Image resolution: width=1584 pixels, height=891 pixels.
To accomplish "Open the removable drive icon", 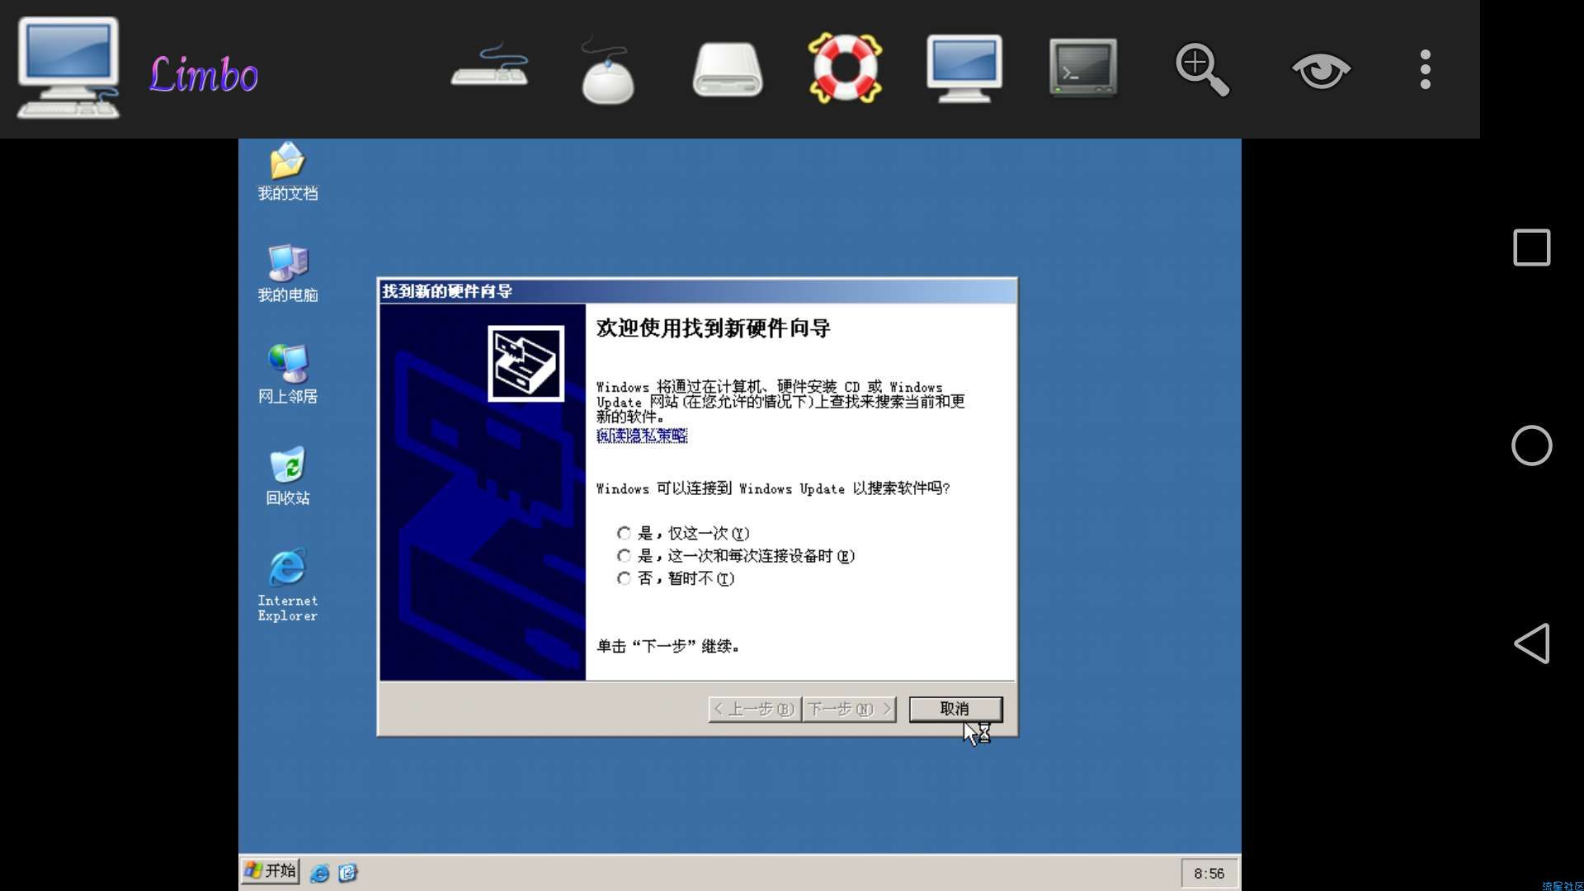I will point(727,70).
